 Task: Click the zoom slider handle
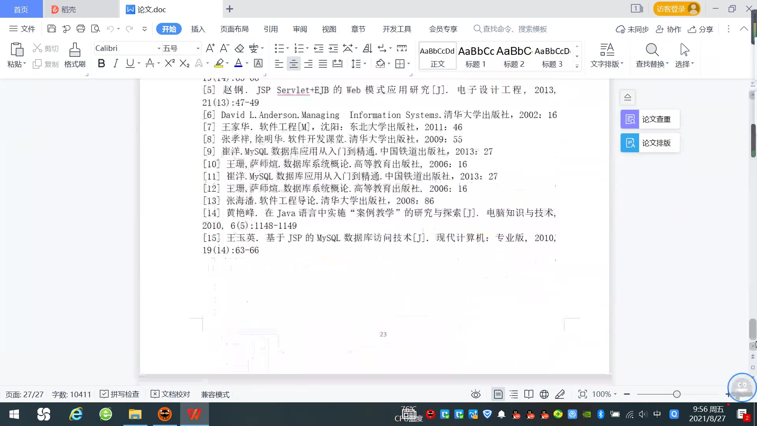pos(677,394)
